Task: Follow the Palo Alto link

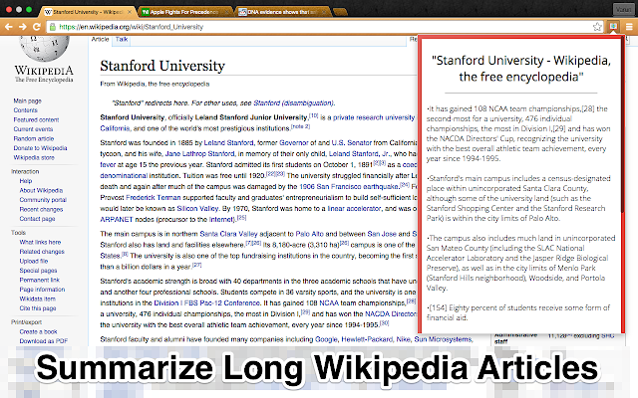Action: click(x=309, y=234)
